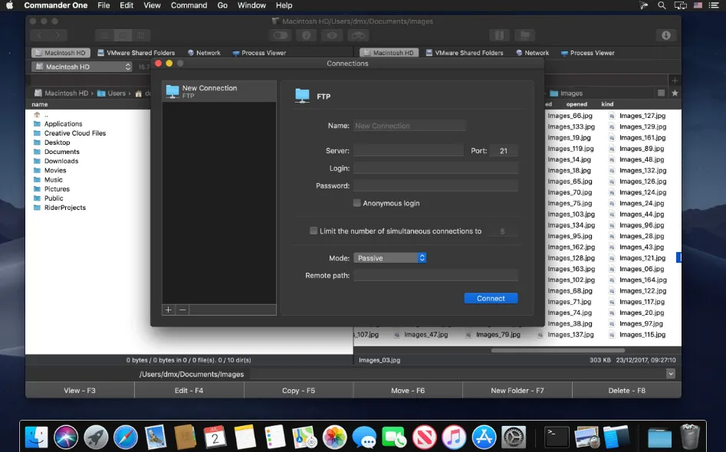This screenshot has height=452, width=726.
Task: Click the Server input field
Action: (x=409, y=150)
